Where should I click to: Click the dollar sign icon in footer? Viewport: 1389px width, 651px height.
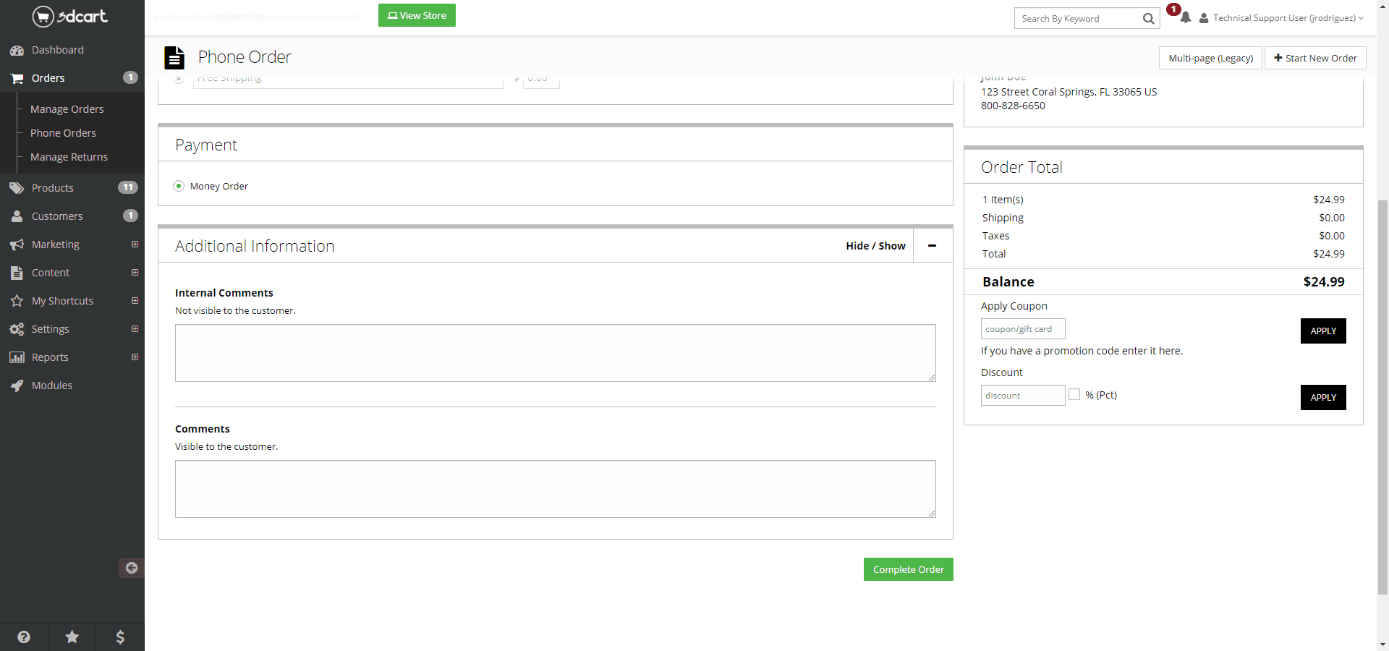point(120,637)
